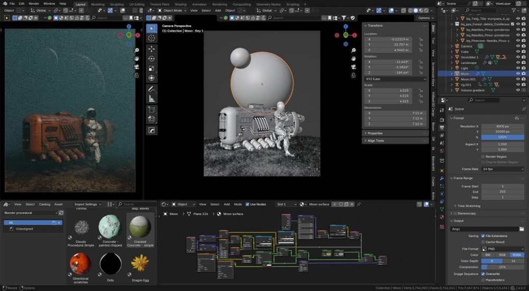
Task: Open the Window menu
Action: tap(49, 4)
